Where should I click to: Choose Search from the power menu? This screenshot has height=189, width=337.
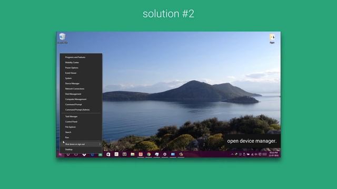81,132
